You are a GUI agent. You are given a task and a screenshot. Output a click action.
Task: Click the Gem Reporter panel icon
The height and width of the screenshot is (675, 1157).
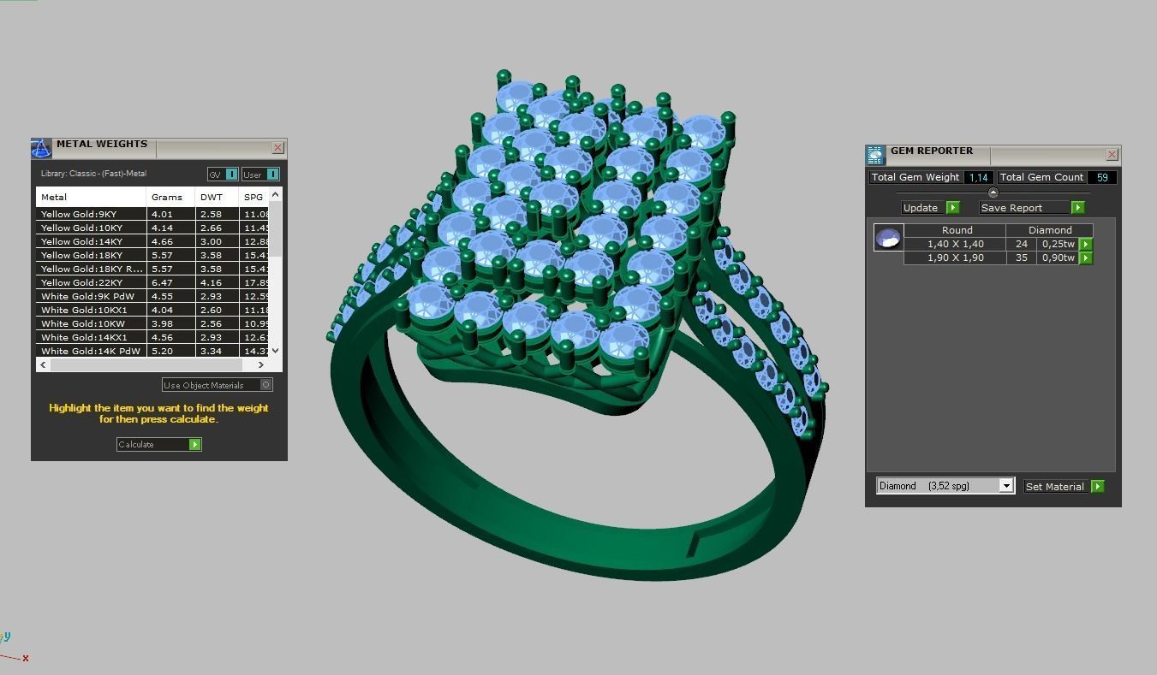click(x=875, y=155)
